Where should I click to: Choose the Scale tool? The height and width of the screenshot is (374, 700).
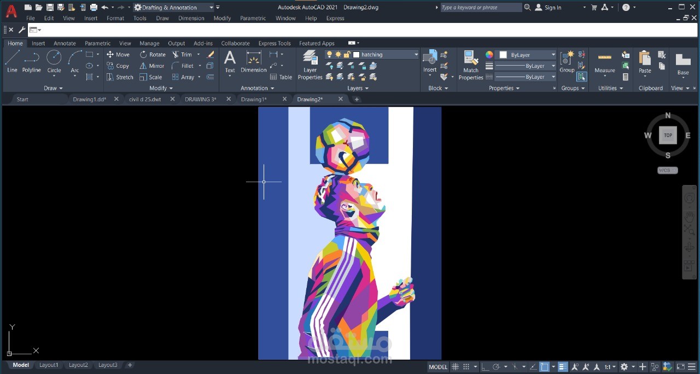click(151, 77)
